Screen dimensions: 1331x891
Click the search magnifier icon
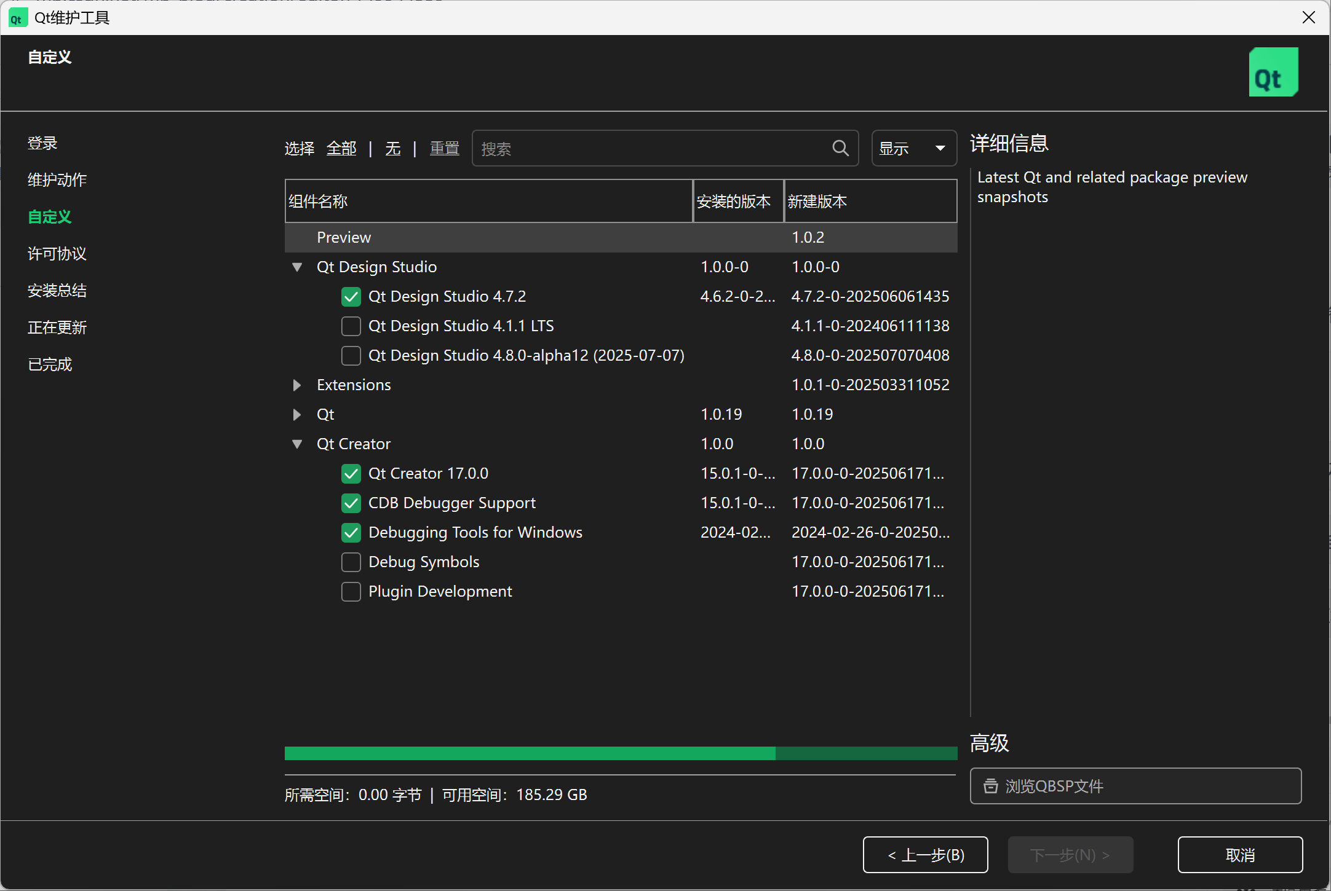pyautogui.click(x=840, y=148)
